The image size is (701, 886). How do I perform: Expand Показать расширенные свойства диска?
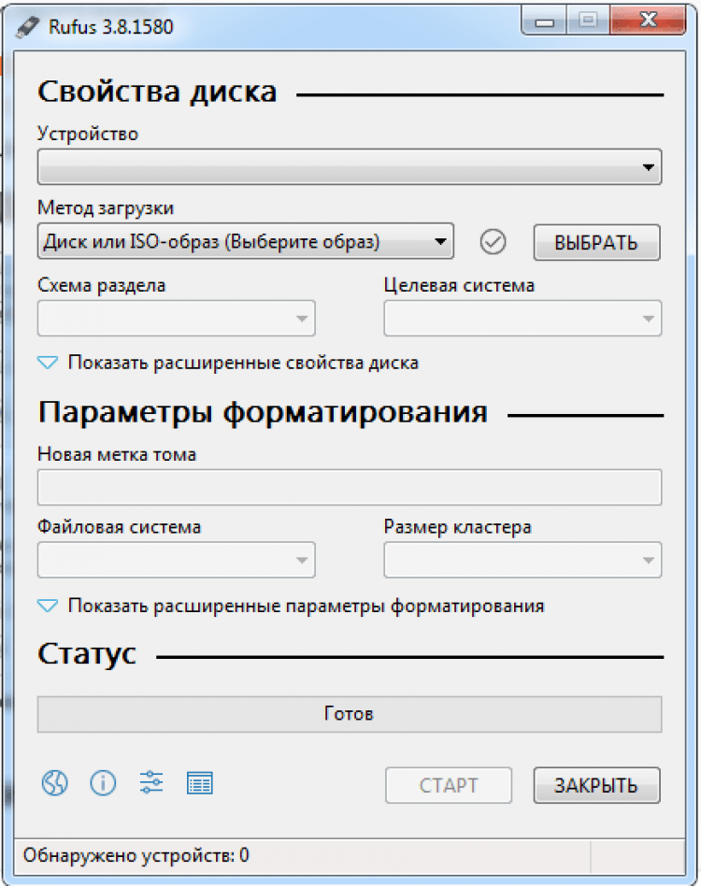pos(228,363)
